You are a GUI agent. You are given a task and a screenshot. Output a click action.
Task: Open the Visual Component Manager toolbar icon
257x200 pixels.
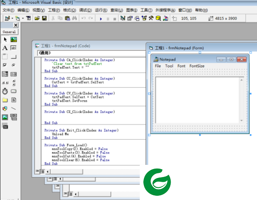point(166,18)
